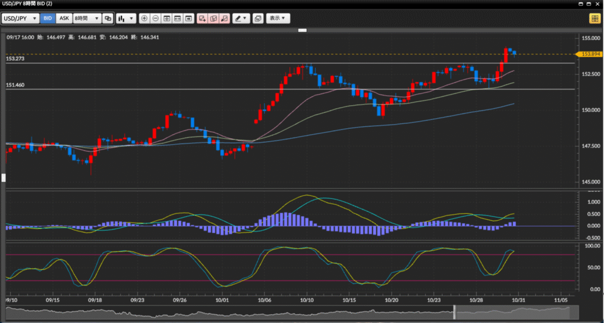The image size is (604, 323).
Task: Open the 表示 display menu
Action: (278, 18)
